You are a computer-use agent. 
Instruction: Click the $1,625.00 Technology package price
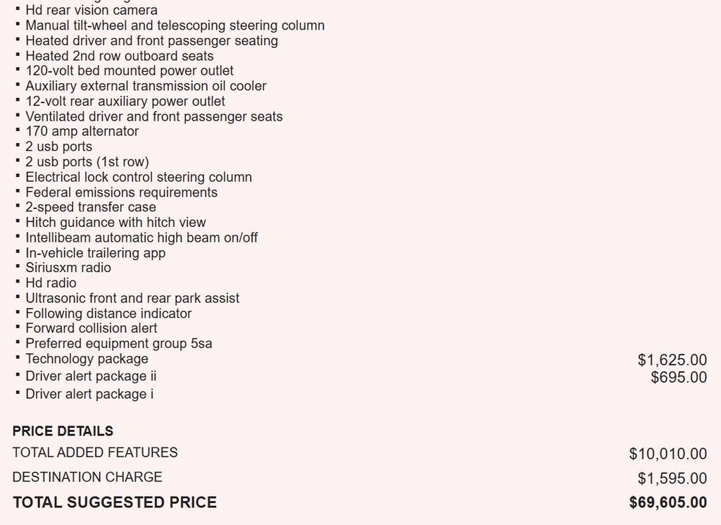point(672,360)
